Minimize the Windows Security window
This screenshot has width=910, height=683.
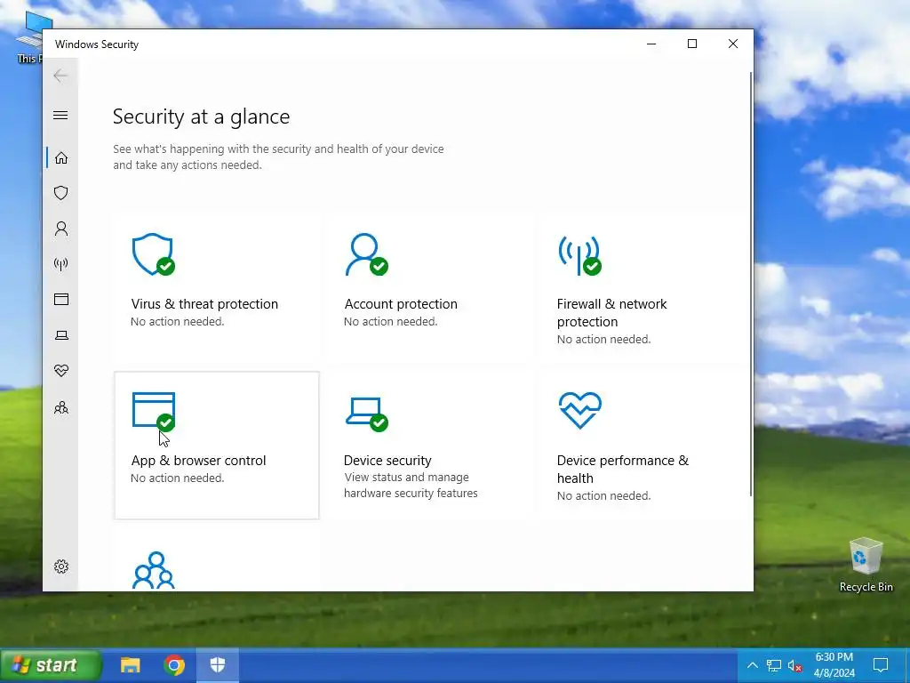pos(651,44)
